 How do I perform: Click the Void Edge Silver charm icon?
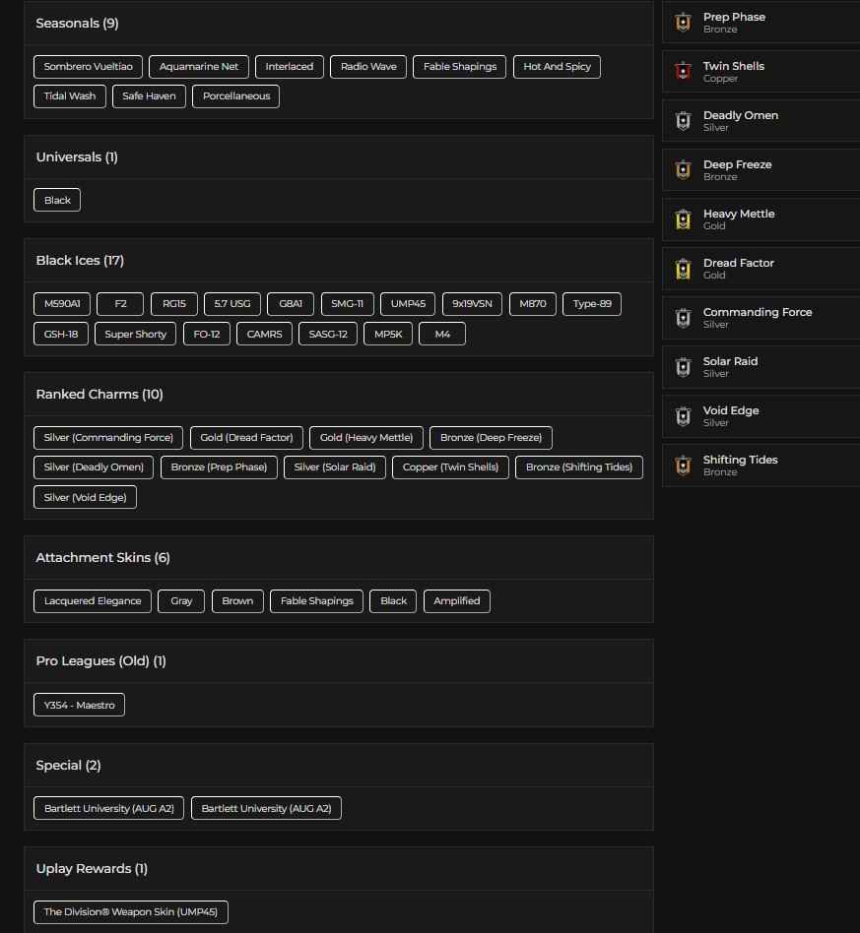click(683, 415)
